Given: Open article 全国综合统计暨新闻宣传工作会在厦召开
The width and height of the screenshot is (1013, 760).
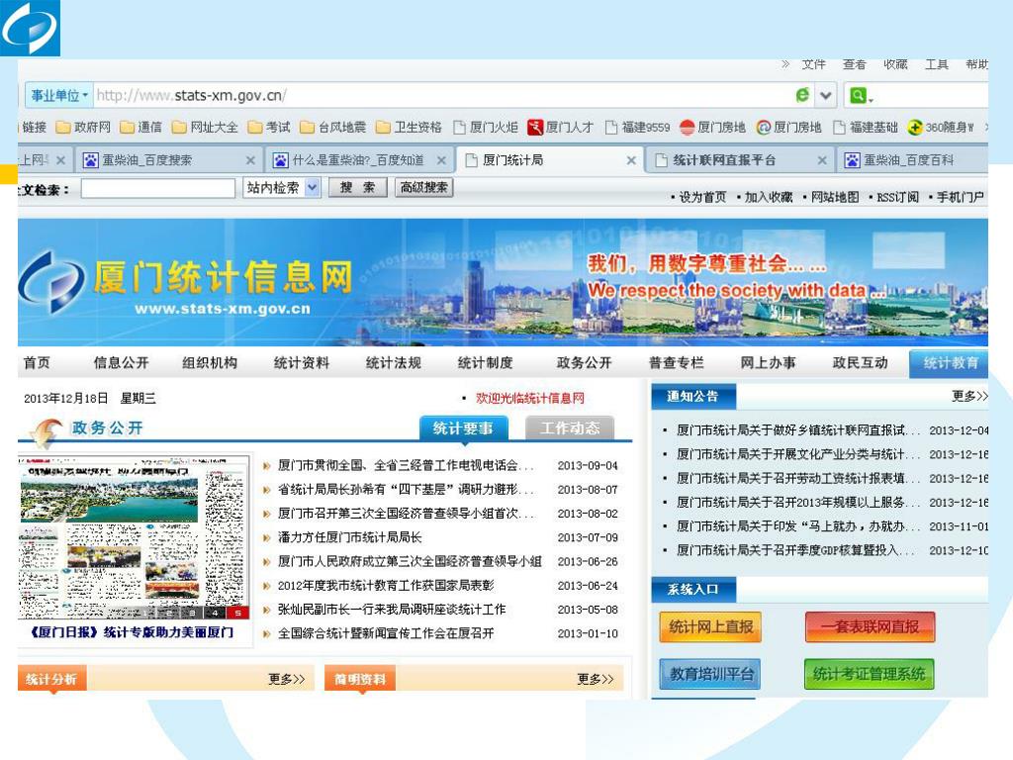Looking at the screenshot, I should (x=386, y=633).
